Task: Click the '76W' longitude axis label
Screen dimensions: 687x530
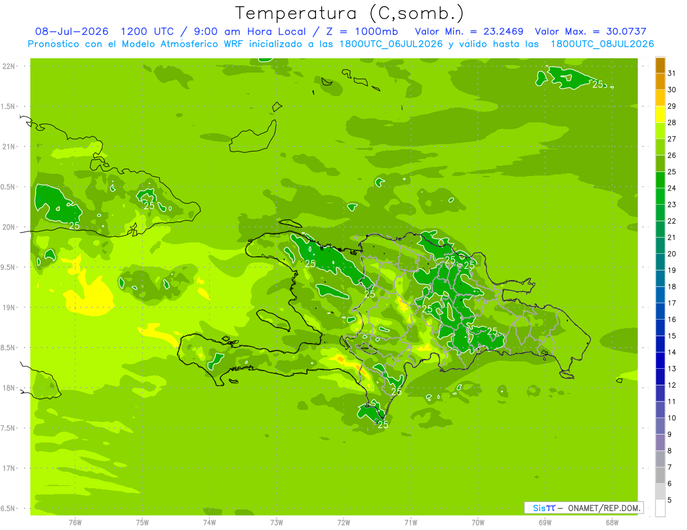Action: pos(75,523)
